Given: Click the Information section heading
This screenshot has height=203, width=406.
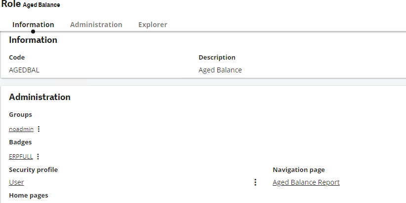Looking at the screenshot, I should [33, 40].
